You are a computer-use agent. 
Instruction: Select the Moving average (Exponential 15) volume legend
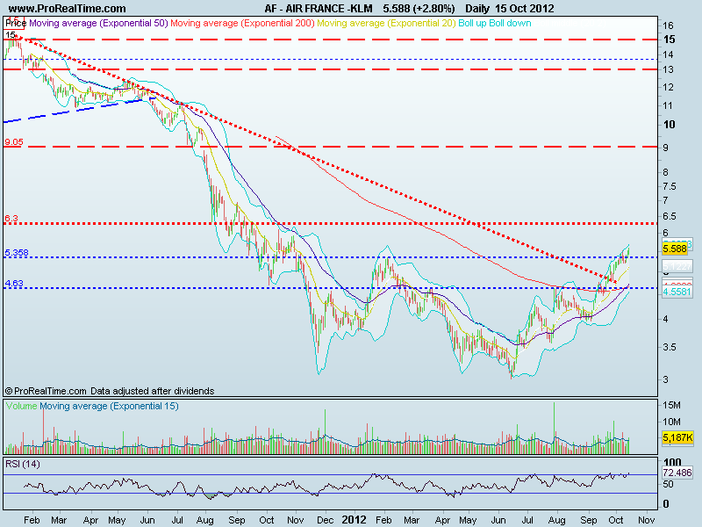tap(109, 406)
